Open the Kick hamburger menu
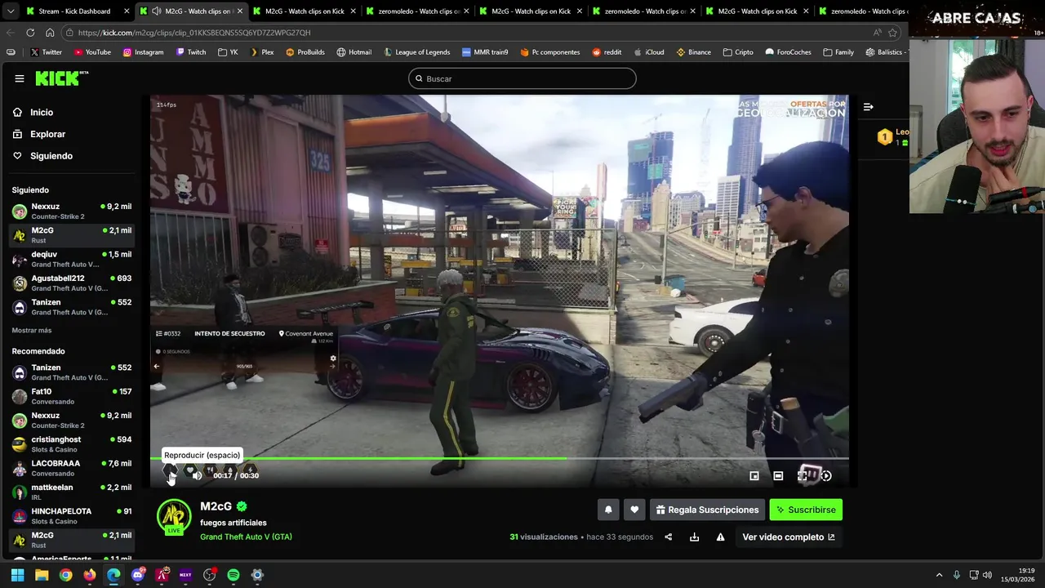 pyautogui.click(x=19, y=78)
